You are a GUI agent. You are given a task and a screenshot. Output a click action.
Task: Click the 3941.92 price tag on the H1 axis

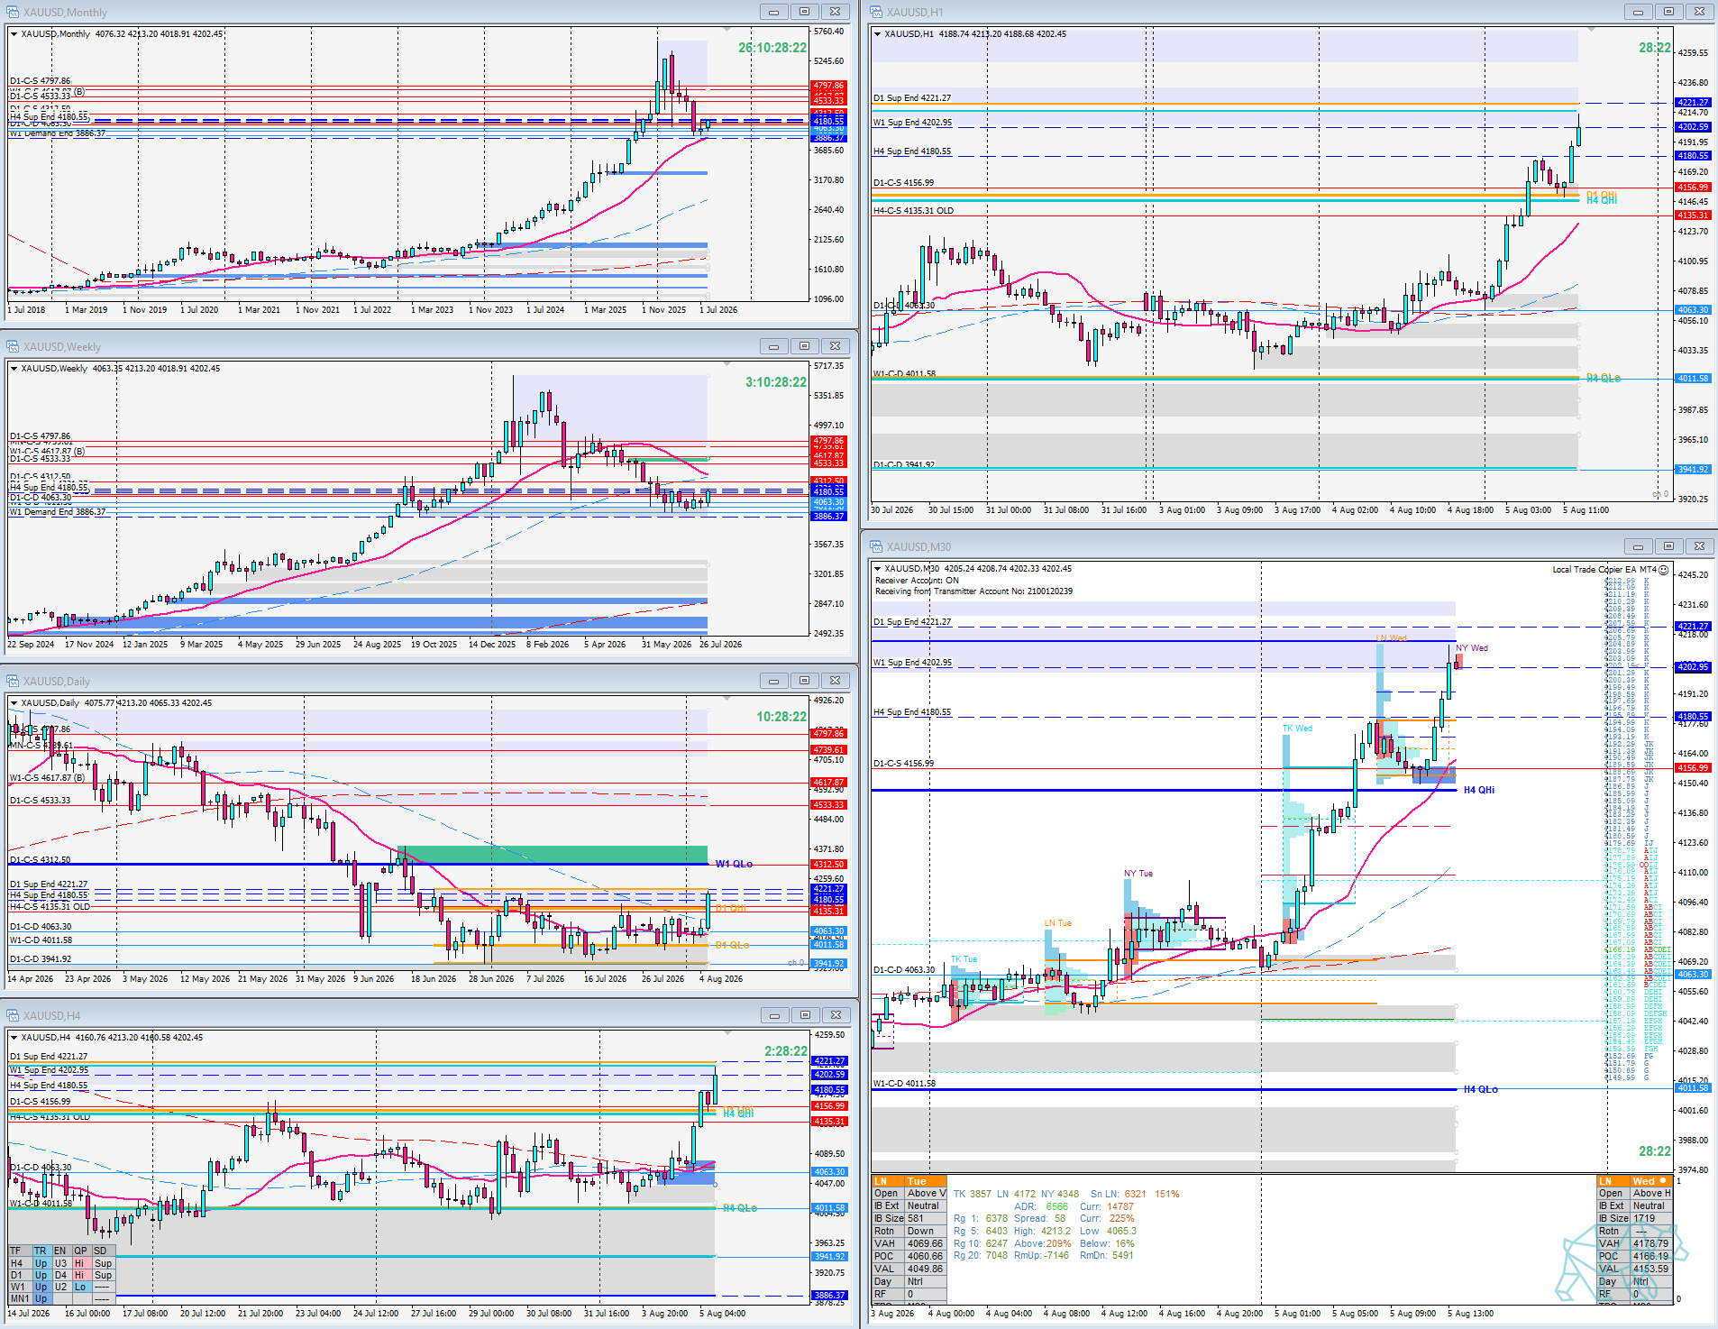[1693, 470]
